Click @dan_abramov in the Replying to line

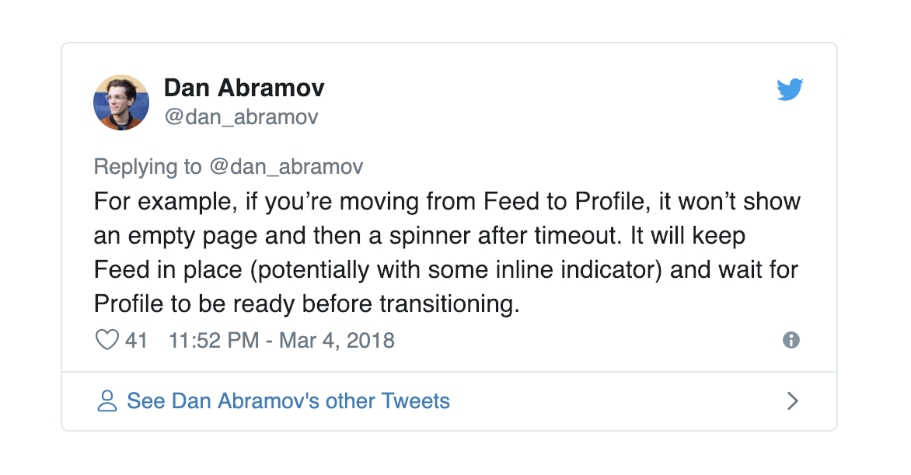click(286, 167)
